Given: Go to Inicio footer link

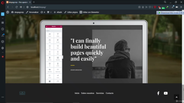Looking at the screenshot, I should [77, 93].
